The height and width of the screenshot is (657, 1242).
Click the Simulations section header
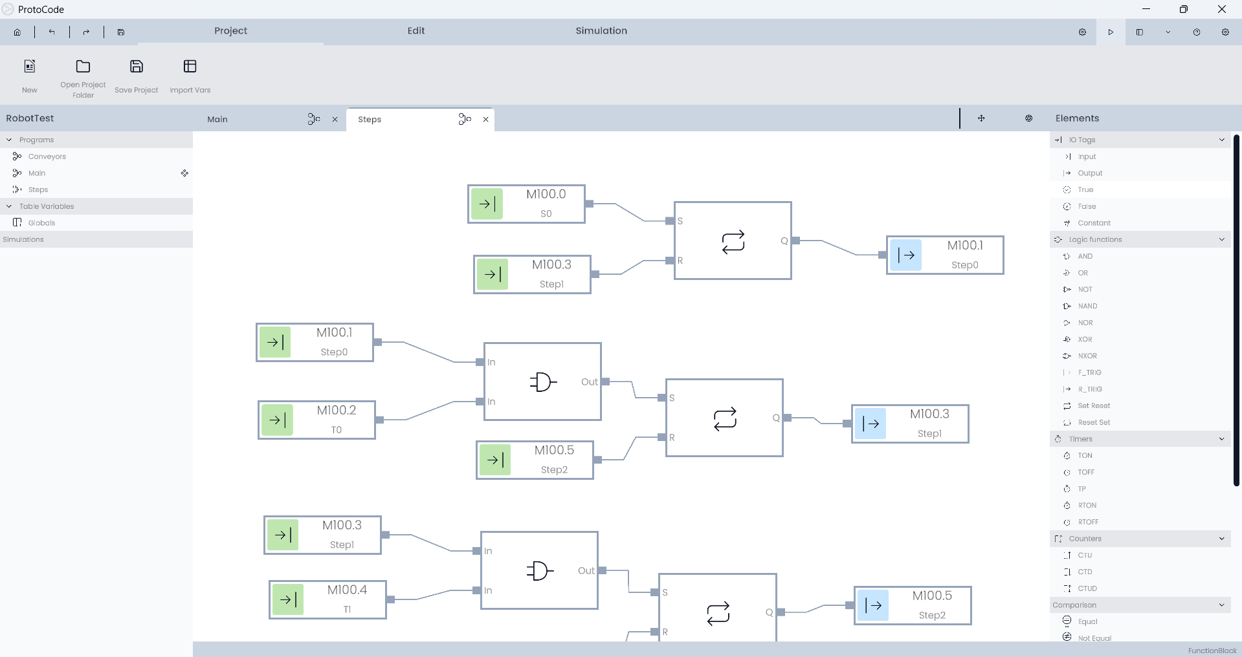pyautogui.click(x=96, y=239)
